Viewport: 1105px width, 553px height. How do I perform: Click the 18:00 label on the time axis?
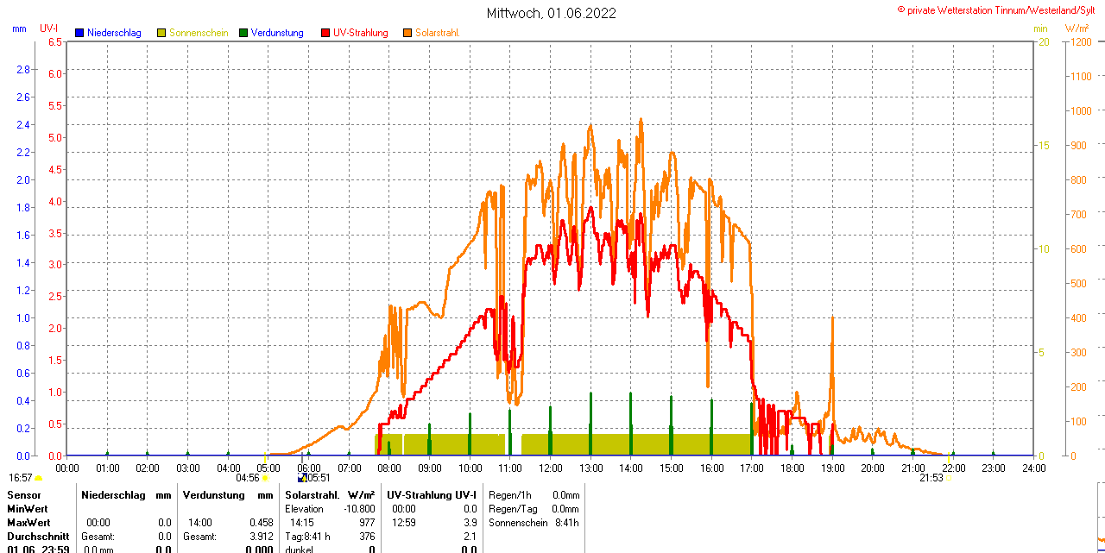coord(792,468)
